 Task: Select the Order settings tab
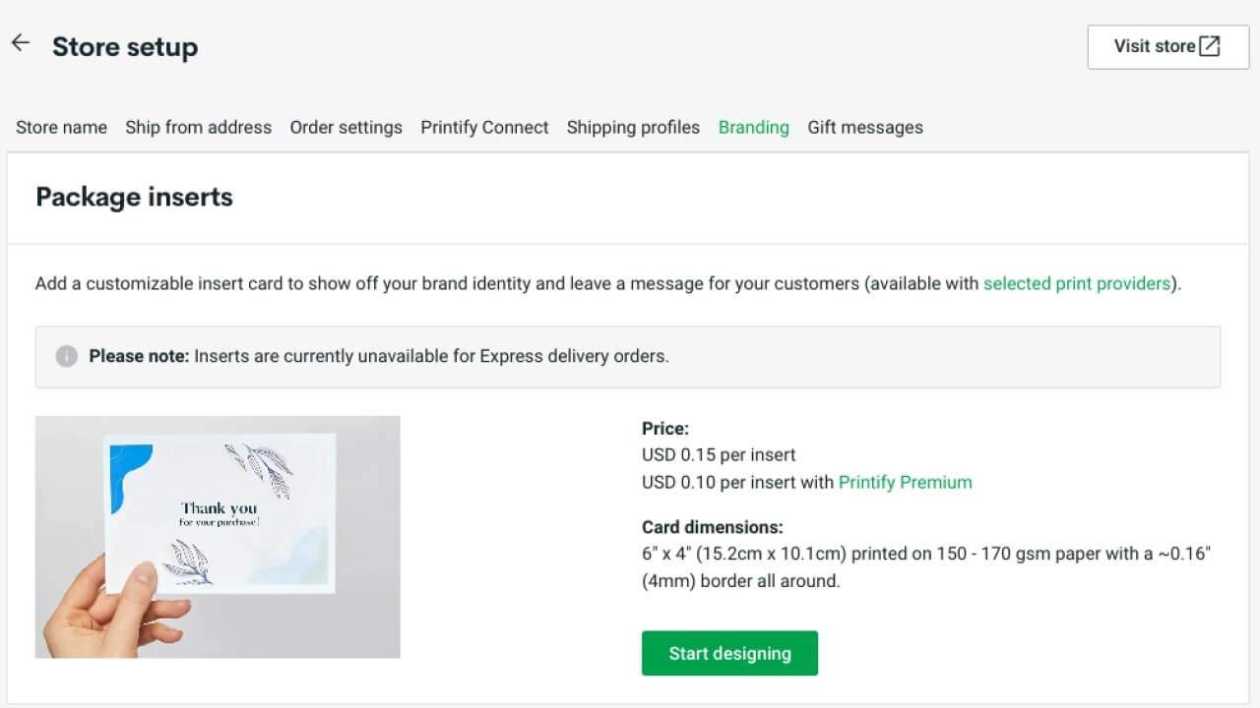click(346, 127)
